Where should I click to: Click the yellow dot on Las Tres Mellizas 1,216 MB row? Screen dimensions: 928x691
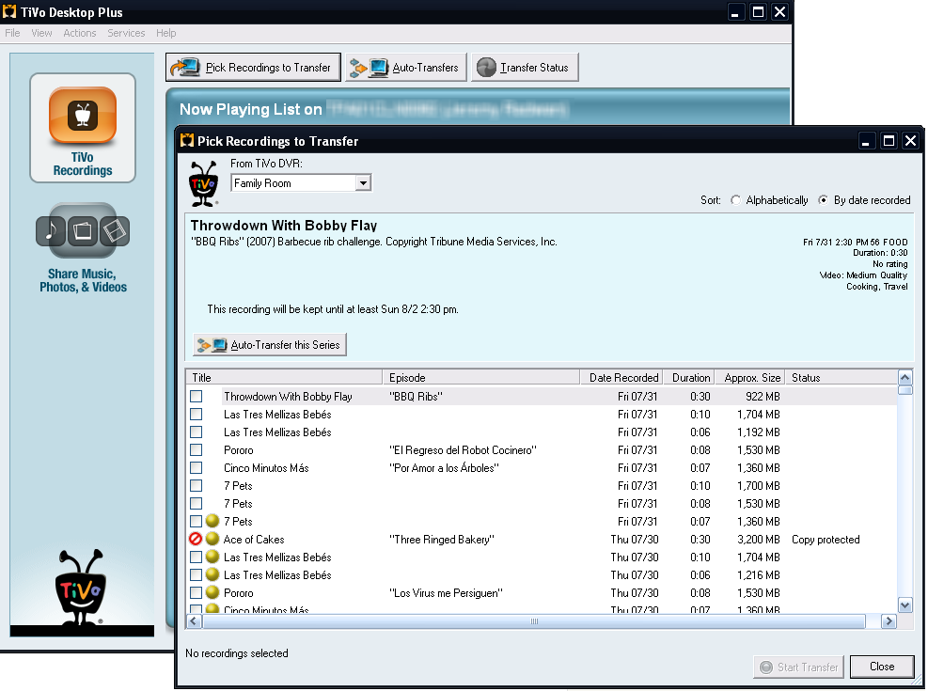(212, 574)
